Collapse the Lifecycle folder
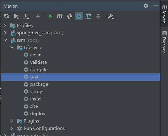 point(12,47)
